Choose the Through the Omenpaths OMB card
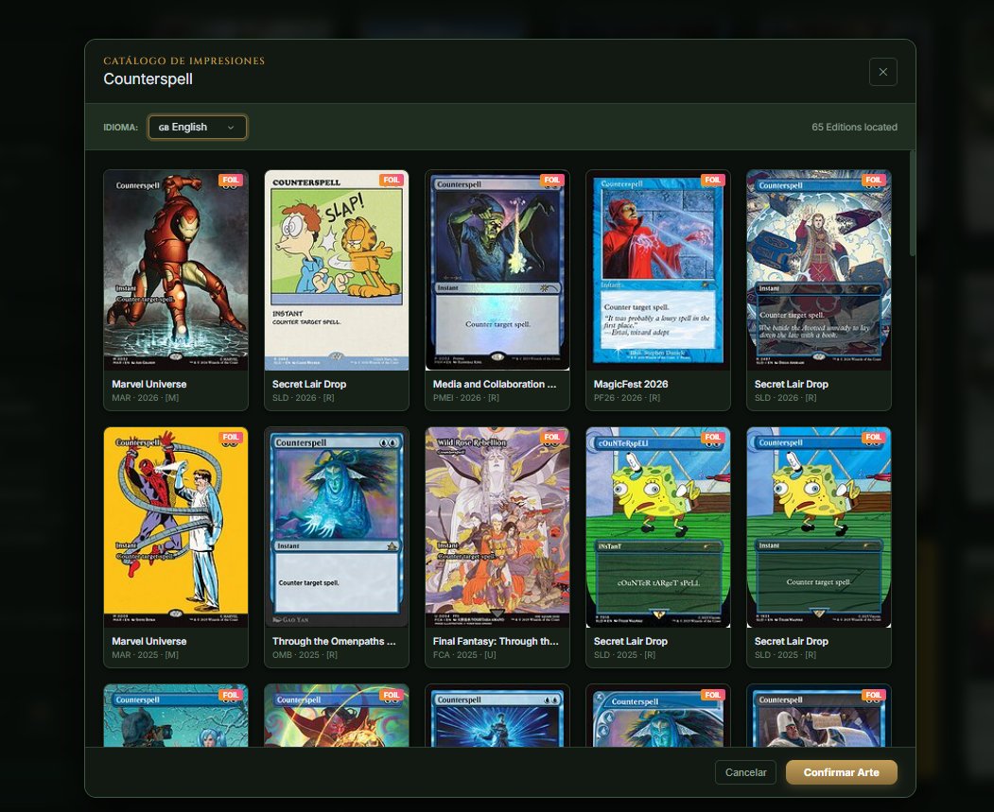 (337, 547)
